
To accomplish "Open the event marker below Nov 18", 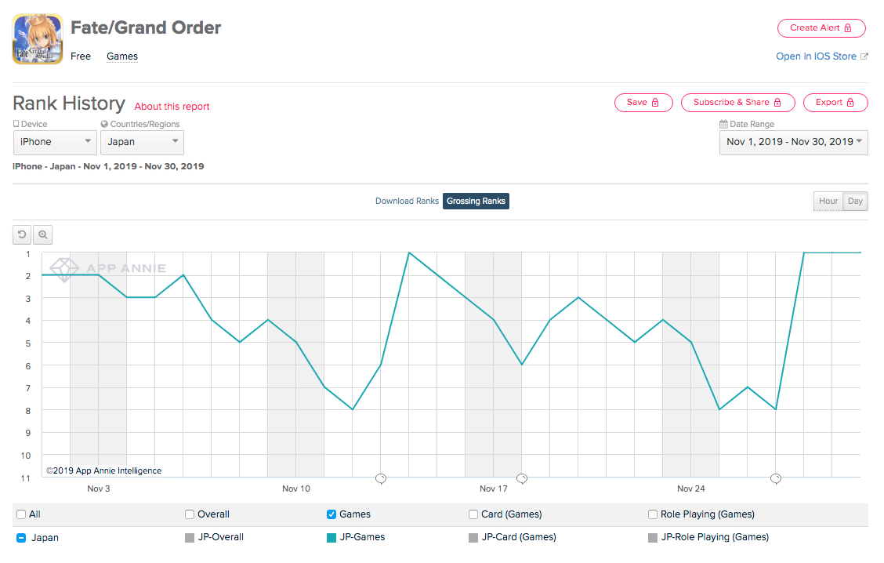I will (522, 479).
